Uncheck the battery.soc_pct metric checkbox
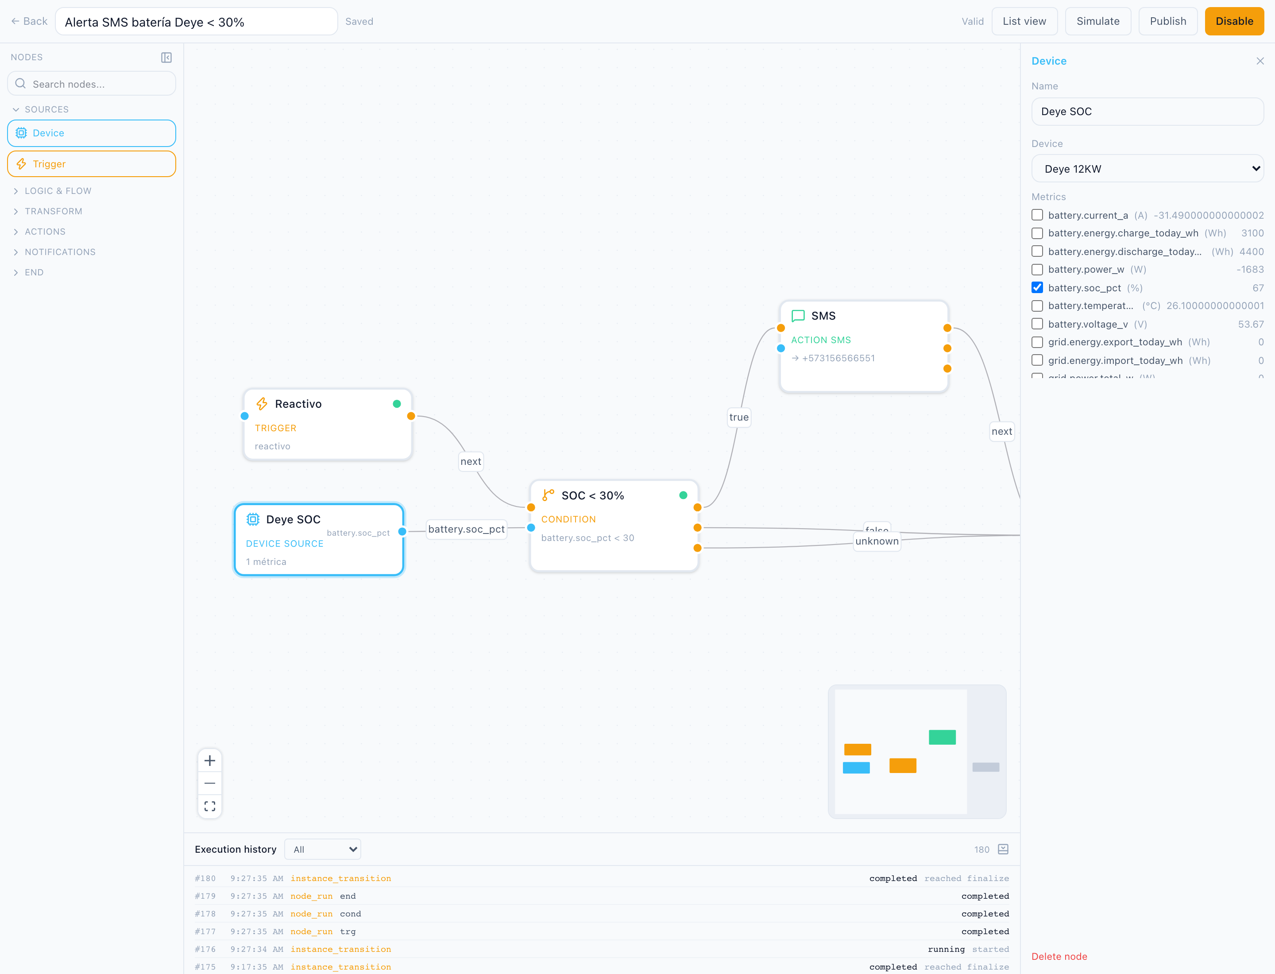1275x974 pixels. click(x=1037, y=288)
